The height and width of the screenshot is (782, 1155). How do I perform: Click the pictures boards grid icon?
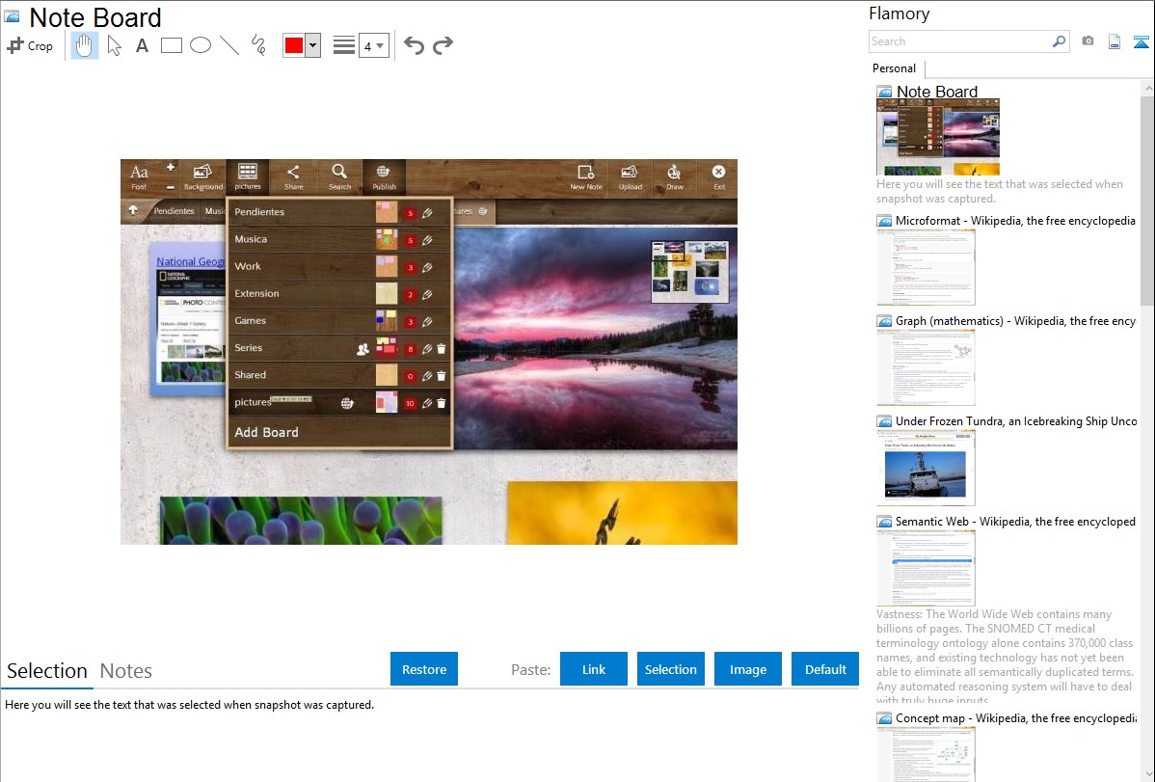tap(248, 176)
